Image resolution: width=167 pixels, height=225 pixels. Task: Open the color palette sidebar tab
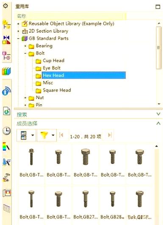[x=6, y=146]
